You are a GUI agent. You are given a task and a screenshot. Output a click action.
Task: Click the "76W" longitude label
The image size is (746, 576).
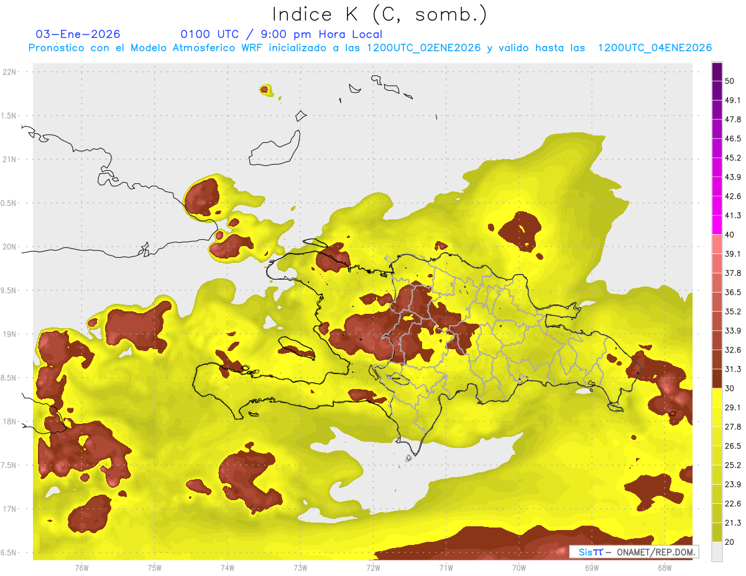coord(81,568)
